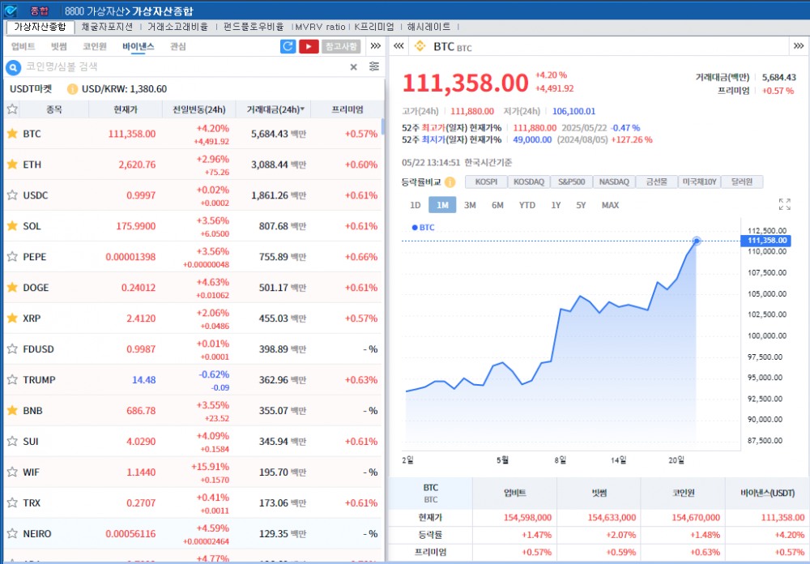Clear the search field using the X icon
The height and width of the screenshot is (564, 810).
[353, 66]
